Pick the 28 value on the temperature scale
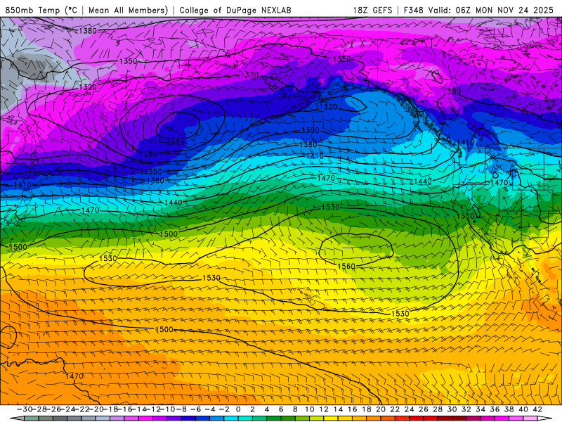This screenshot has width=562, height=422. (x=438, y=409)
